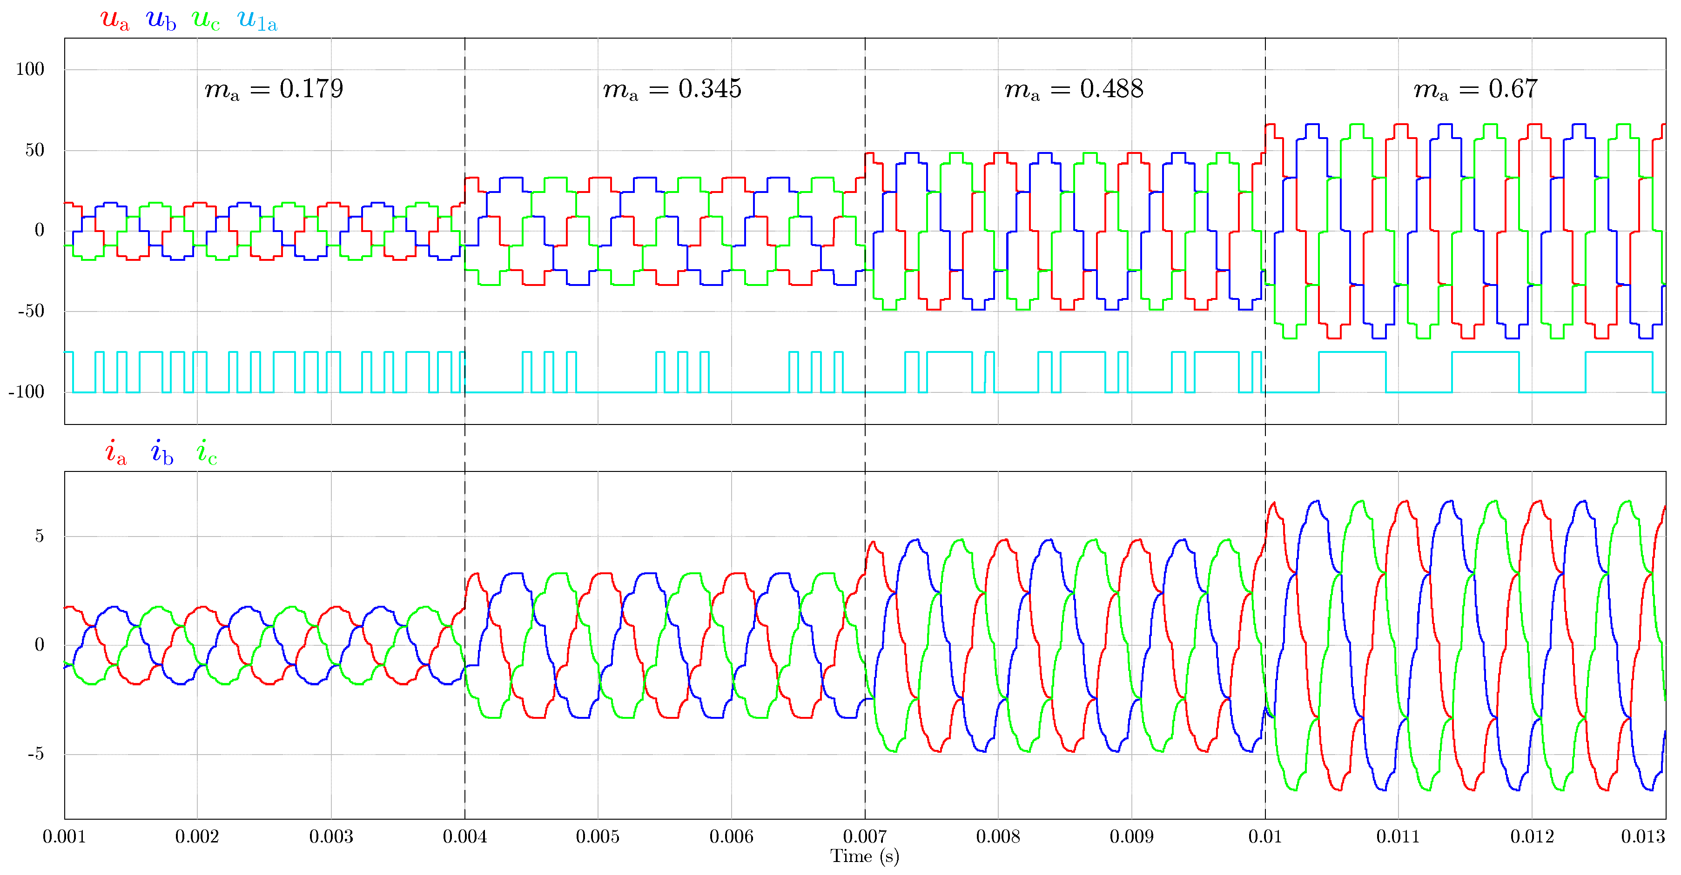Screen dimensions: 1681x875
Task: Click the 100 voltage axis tick label
Action: click(x=30, y=69)
